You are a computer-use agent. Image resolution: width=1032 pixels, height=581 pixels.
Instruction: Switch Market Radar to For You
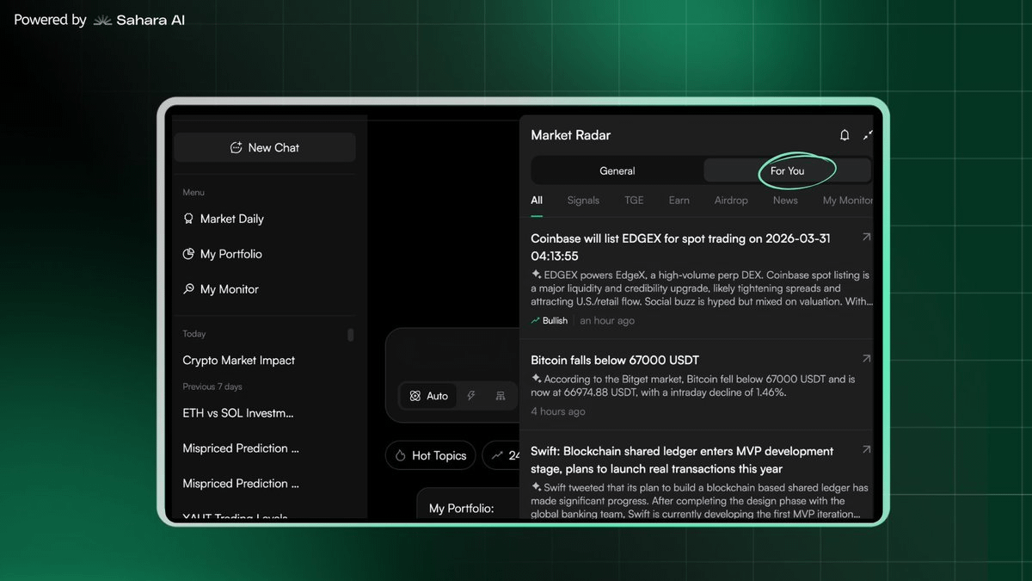tap(787, 170)
